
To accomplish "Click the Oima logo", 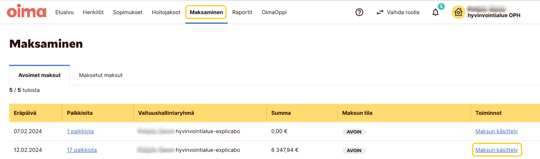I will point(26,11).
